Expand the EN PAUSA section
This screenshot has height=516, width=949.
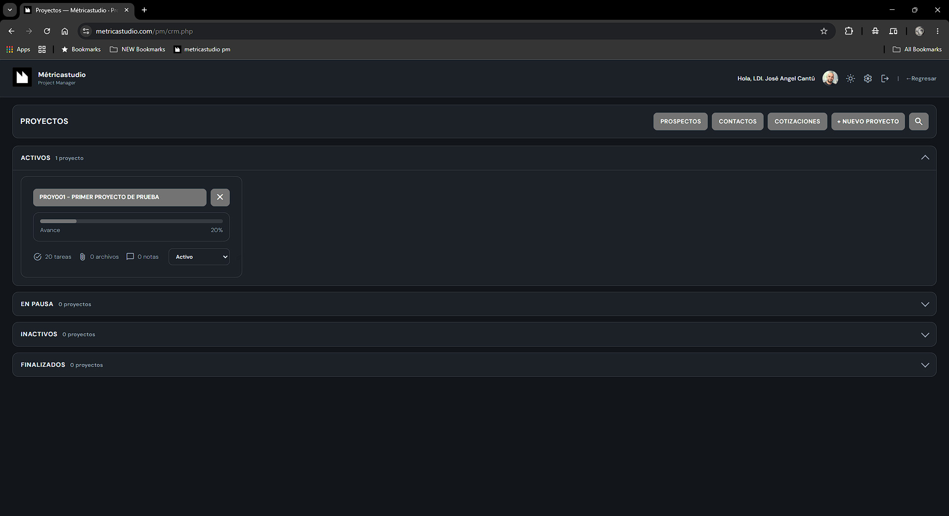[474, 304]
